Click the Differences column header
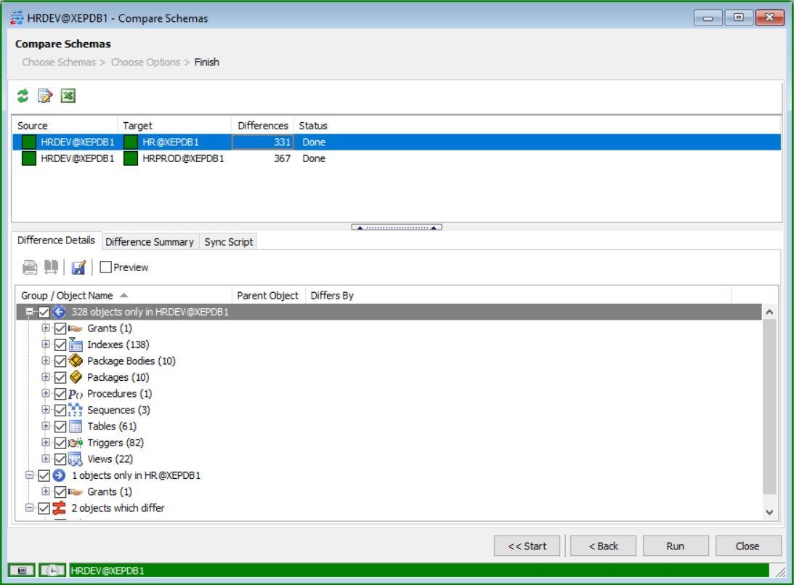Screen dimensions: 794x585 coord(263,126)
